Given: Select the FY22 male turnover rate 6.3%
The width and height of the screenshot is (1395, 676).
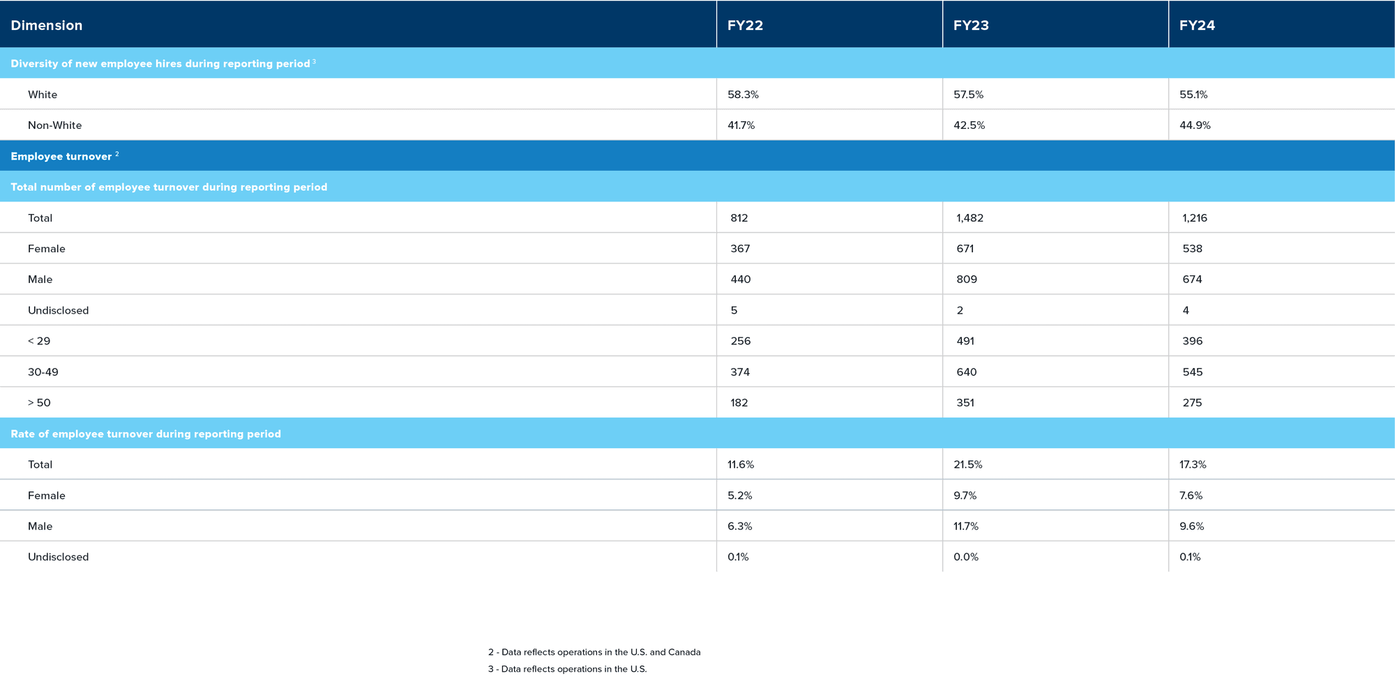Looking at the screenshot, I should tap(739, 526).
